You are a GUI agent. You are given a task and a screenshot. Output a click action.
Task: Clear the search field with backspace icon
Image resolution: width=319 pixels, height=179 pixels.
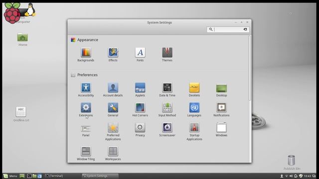pyautogui.click(x=245, y=29)
